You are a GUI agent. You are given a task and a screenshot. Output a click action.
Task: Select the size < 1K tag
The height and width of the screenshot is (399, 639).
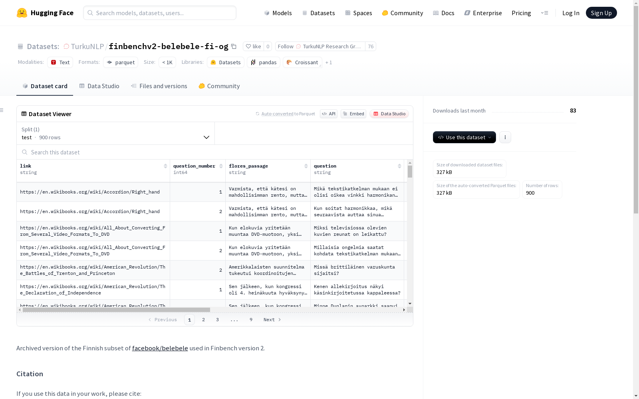pos(167,62)
